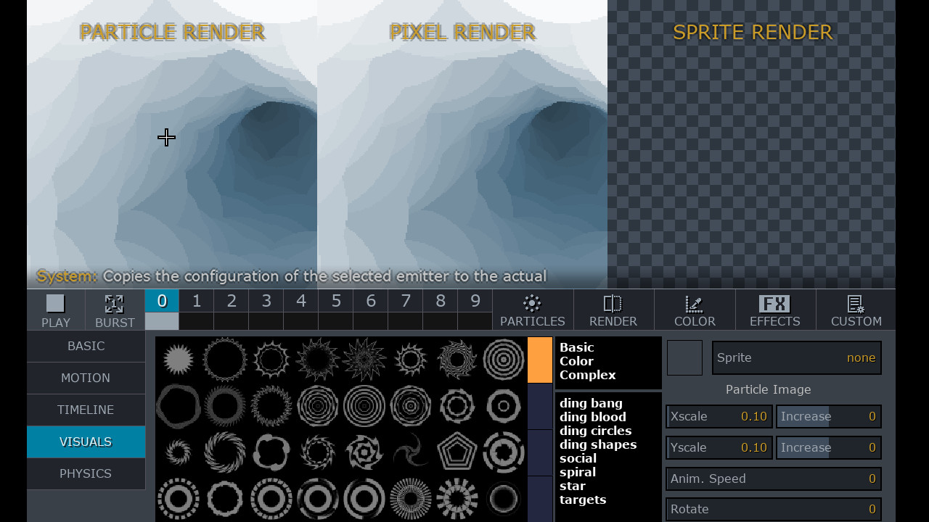Open the COLOR panel
Image resolution: width=929 pixels, height=522 pixels.
click(x=694, y=310)
